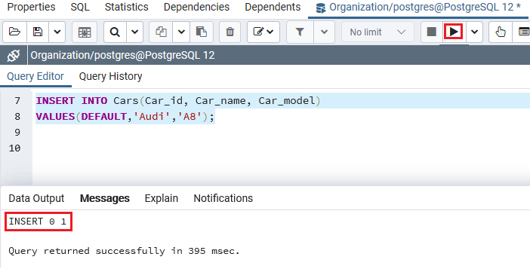Viewport: 530px width, 272px height.
Task: Click line number 7 in editor gutter
Action: pos(17,100)
